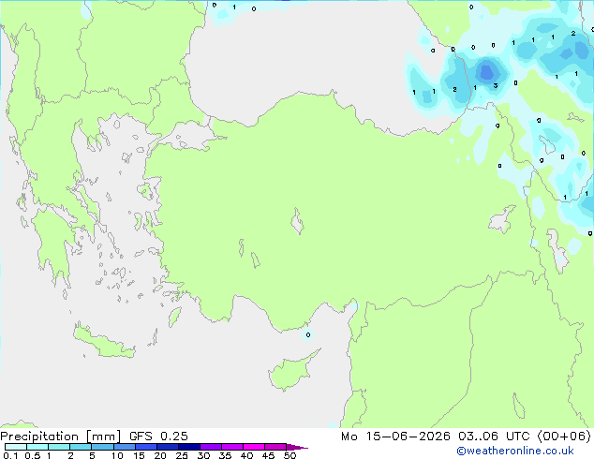Click the island of Cyprus on map

[291, 372]
